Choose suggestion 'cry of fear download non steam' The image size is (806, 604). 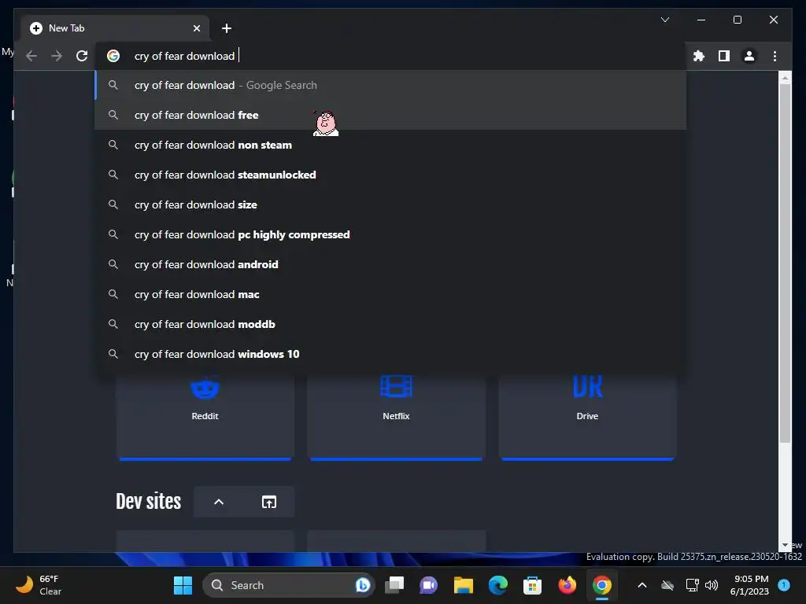[390, 145]
